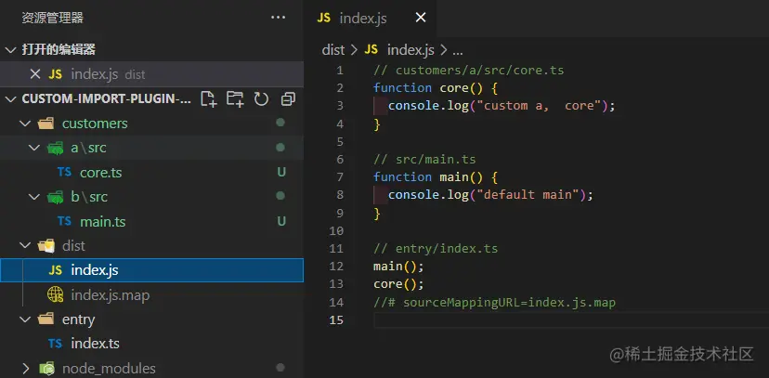The image size is (769, 378).
Task: Collapse the entry folder chevron
Action: pyautogui.click(x=25, y=319)
